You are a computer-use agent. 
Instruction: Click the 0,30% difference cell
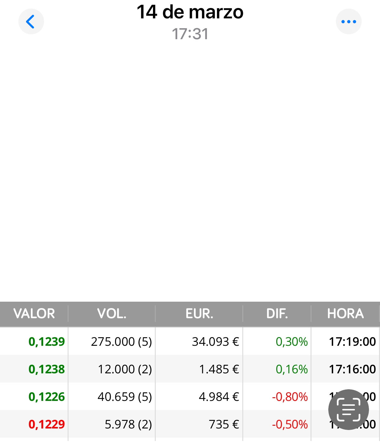(292, 342)
